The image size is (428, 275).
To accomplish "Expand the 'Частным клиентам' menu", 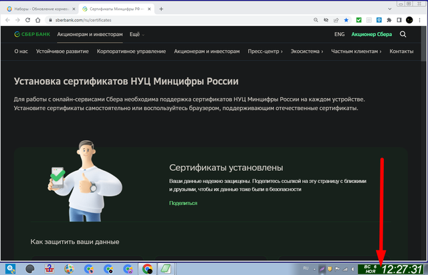I will [356, 51].
